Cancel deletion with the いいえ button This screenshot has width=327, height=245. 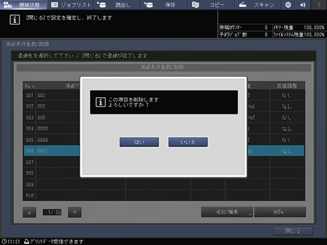(x=188, y=142)
